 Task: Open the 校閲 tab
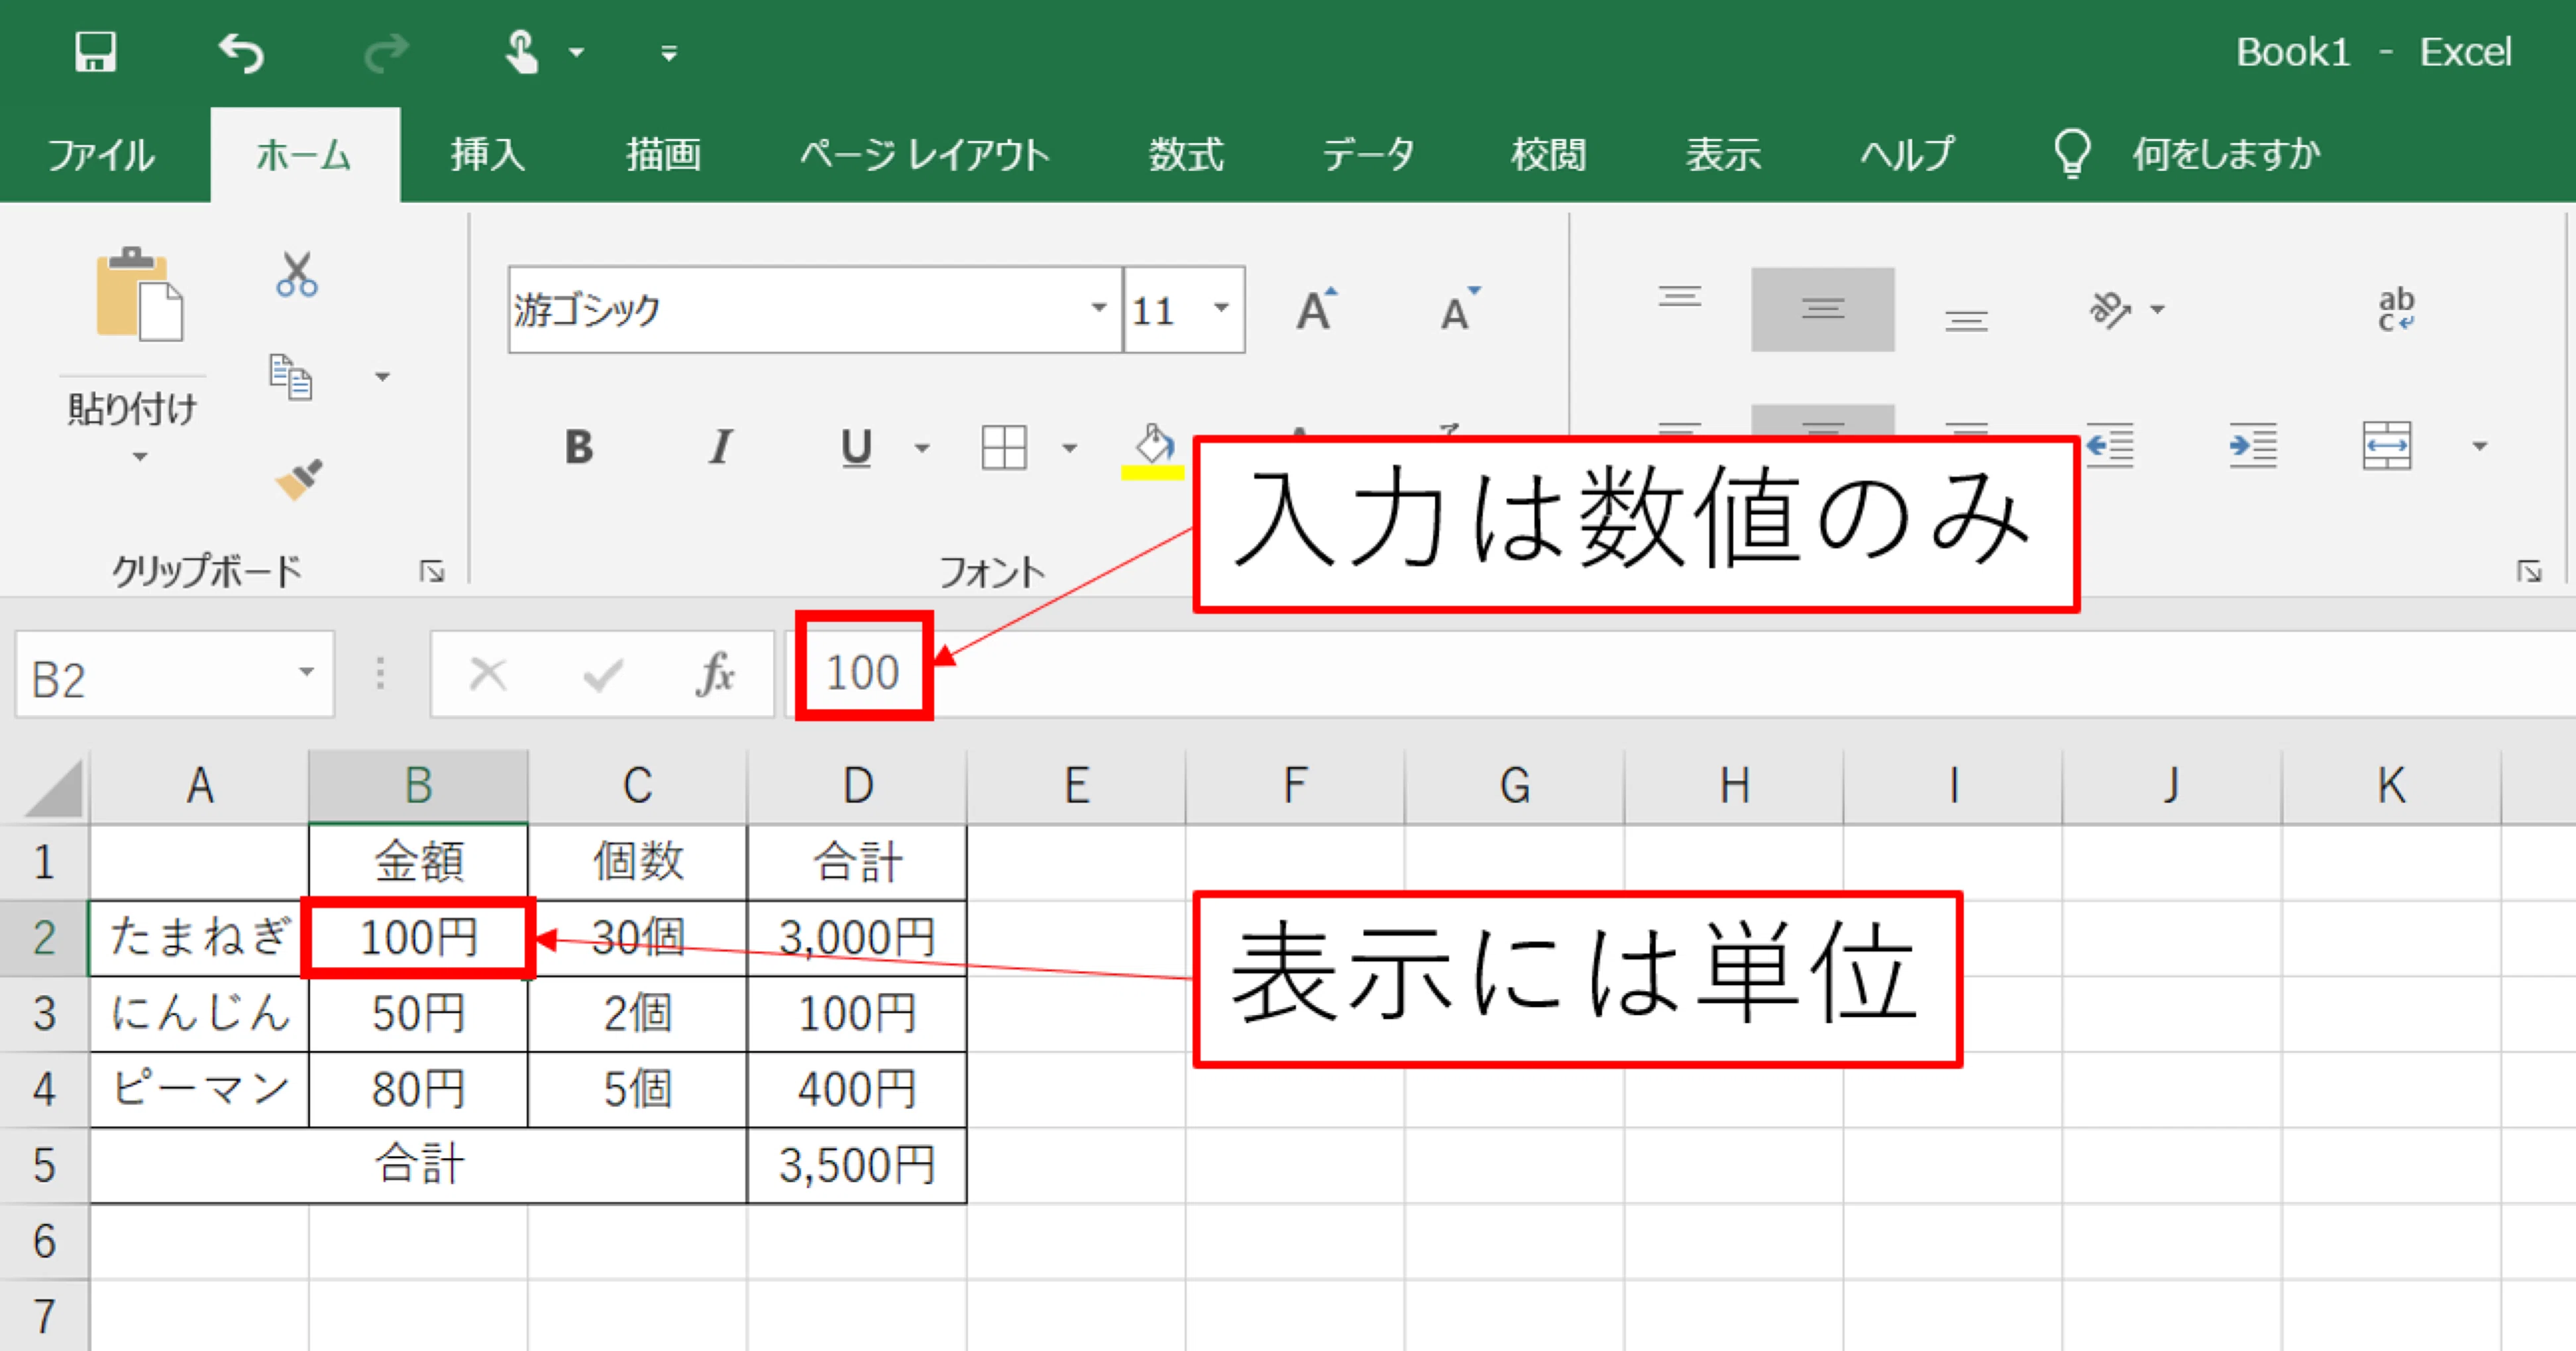[1548, 155]
